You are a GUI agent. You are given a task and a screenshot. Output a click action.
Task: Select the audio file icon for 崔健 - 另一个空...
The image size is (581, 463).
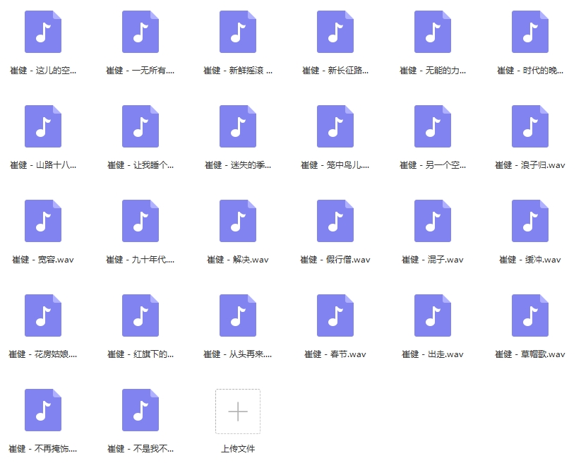pos(433,126)
